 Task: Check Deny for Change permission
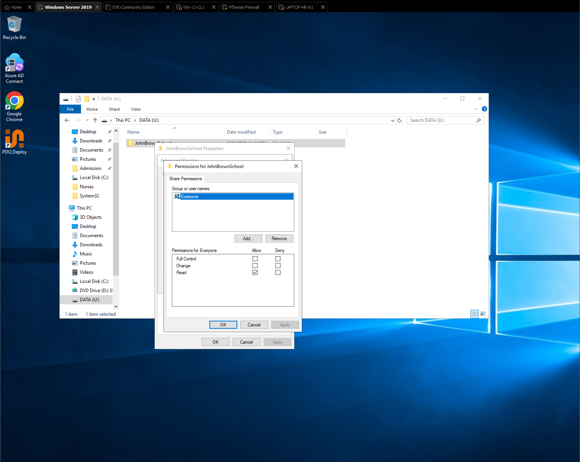(278, 266)
